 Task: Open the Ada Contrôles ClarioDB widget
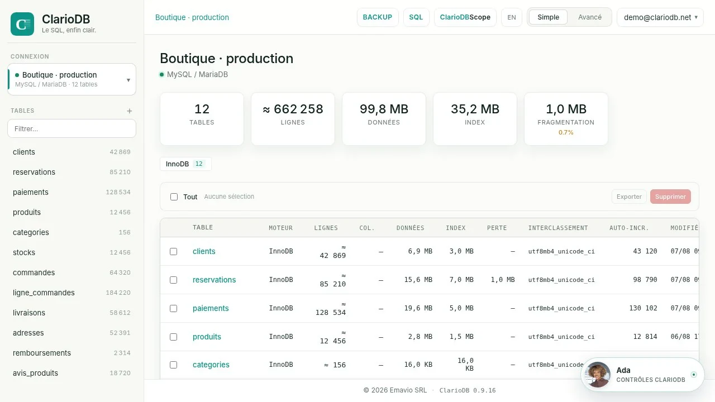click(642, 375)
